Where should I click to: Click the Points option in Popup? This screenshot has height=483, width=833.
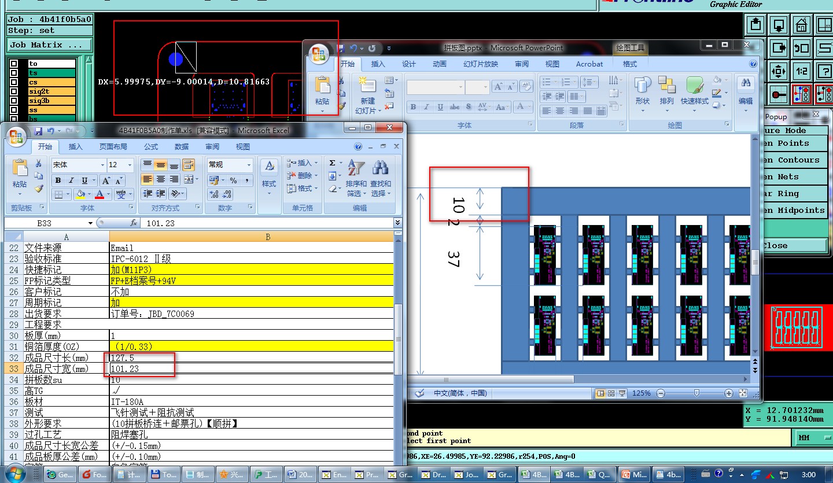795,143
